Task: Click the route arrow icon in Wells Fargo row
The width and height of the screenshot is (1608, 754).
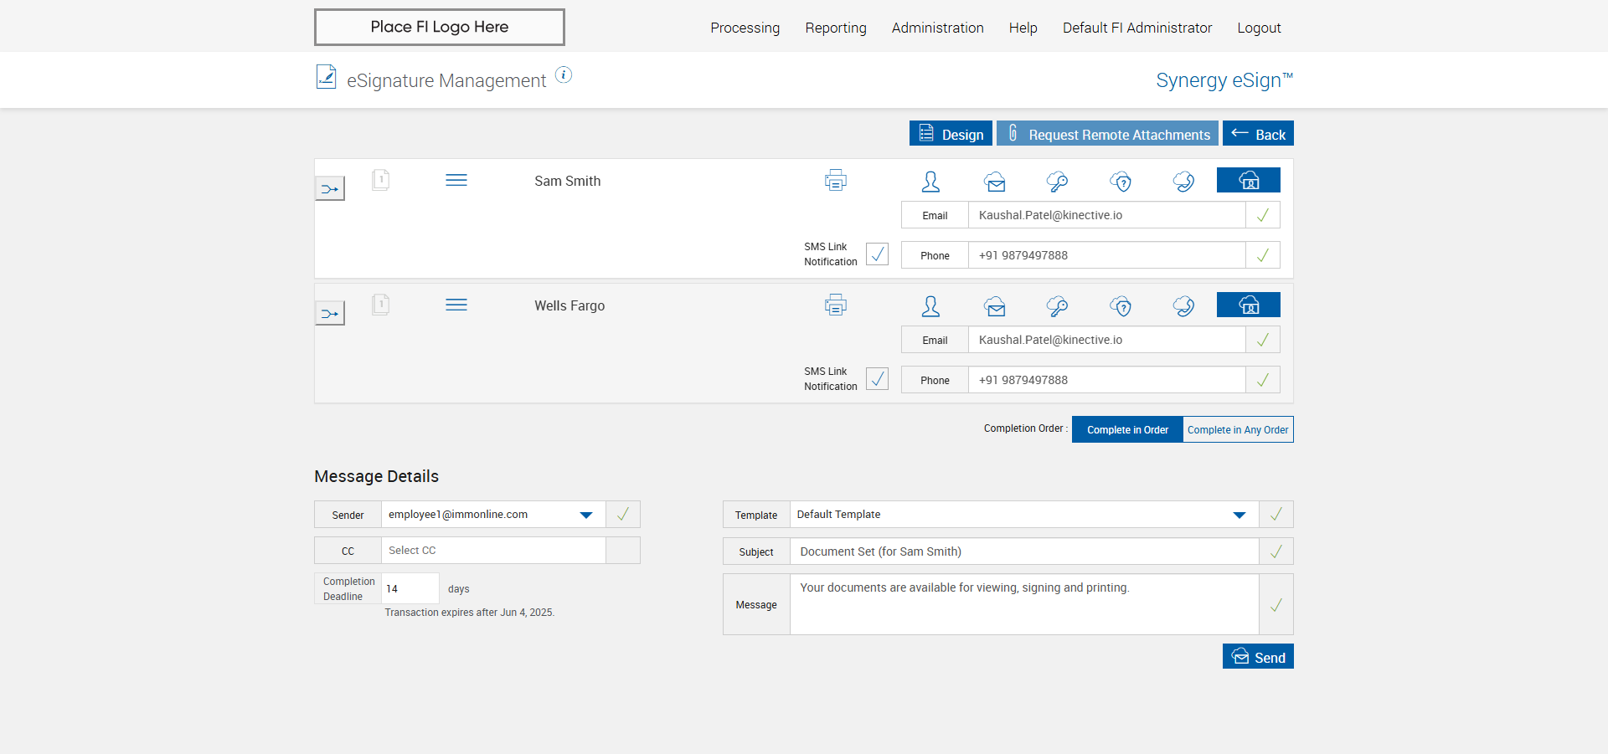Action: point(330,314)
